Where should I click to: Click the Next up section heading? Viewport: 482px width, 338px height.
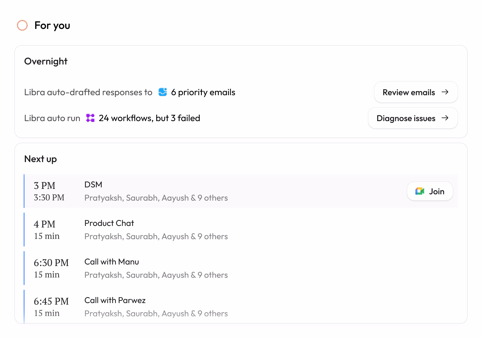click(40, 159)
